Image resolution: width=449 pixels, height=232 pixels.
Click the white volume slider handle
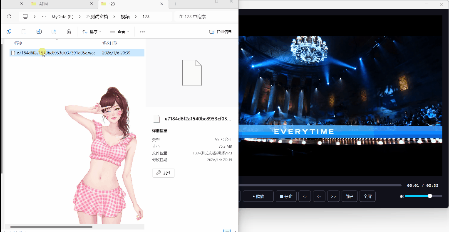point(430,196)
